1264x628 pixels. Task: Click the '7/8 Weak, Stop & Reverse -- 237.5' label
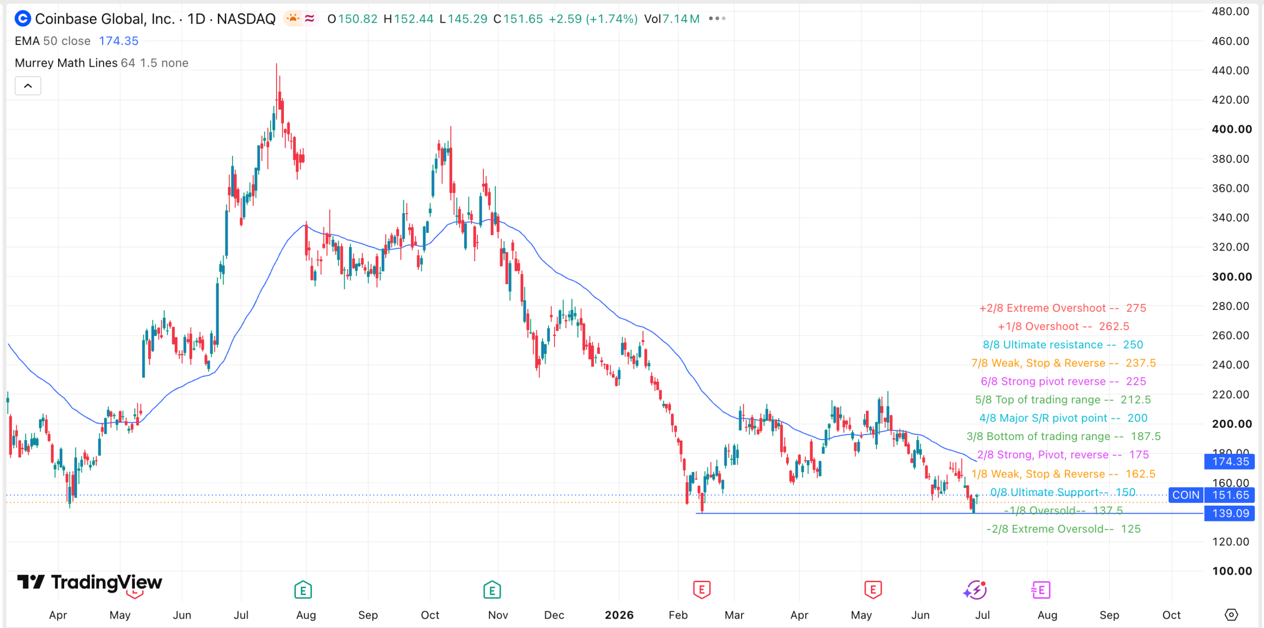pos(1063,364)
